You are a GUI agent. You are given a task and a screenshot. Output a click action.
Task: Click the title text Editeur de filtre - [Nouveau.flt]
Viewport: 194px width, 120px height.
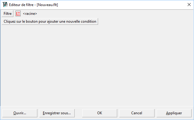point(33,5)
